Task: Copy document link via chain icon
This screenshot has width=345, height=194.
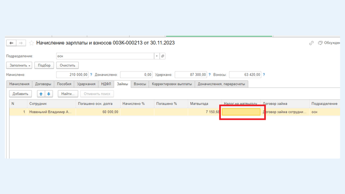Action: point(311,43)
